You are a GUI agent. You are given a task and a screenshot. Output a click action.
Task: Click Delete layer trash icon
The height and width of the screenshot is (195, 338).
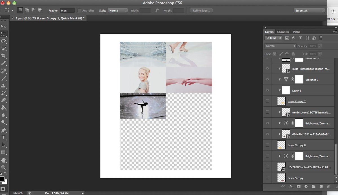[328, 187]
